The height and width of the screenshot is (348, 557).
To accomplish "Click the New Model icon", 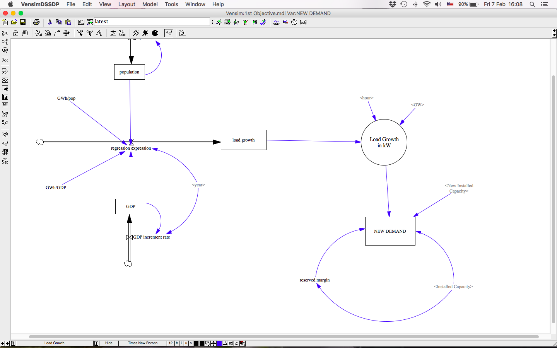I will coord(5,22).
